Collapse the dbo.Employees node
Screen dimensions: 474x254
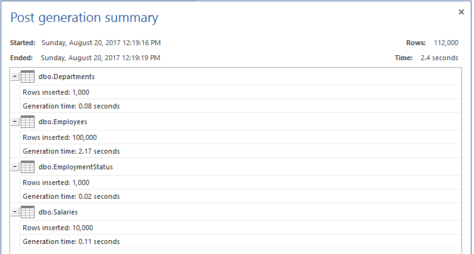point(15,122)
